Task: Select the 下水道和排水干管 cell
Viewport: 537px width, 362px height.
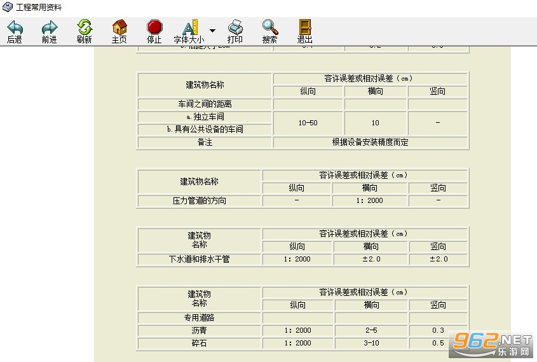Action: point(200,259)
